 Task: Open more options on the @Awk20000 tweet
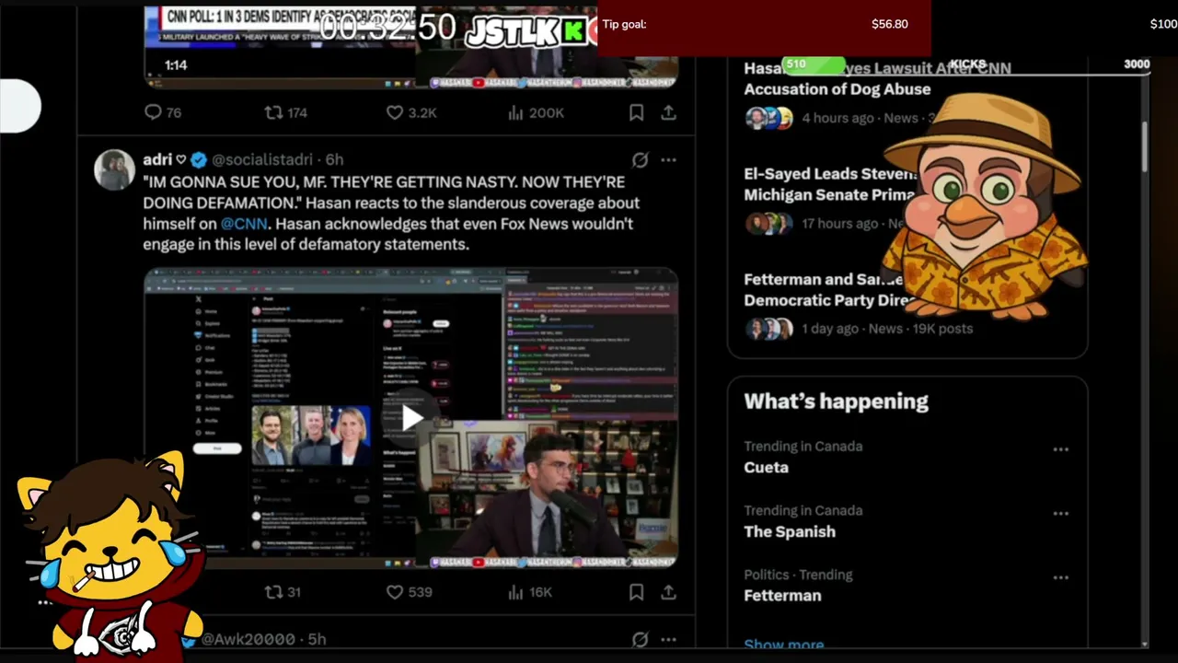[x=668, y=639]
